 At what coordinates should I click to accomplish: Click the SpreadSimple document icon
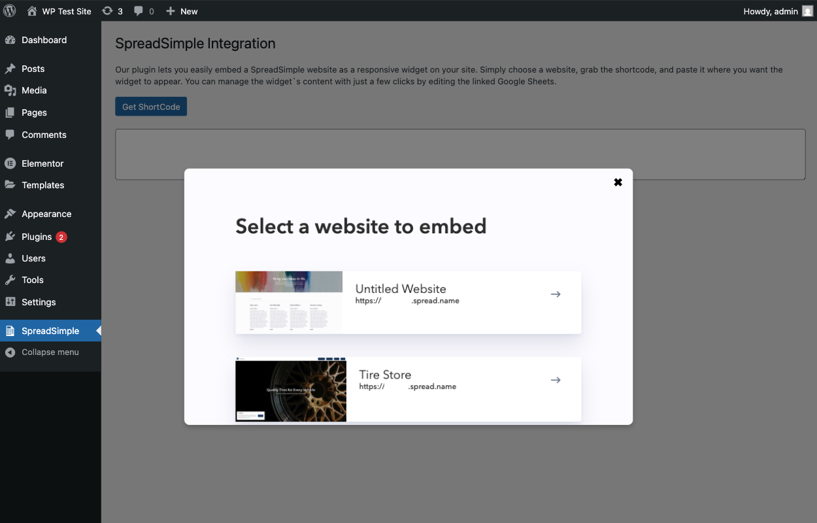[10, 331]
